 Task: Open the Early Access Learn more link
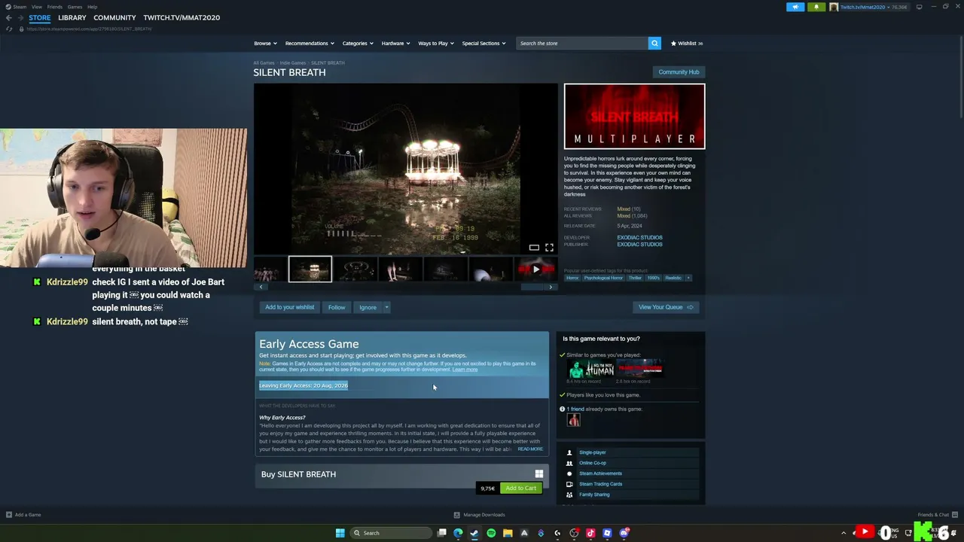pos(465,370)
